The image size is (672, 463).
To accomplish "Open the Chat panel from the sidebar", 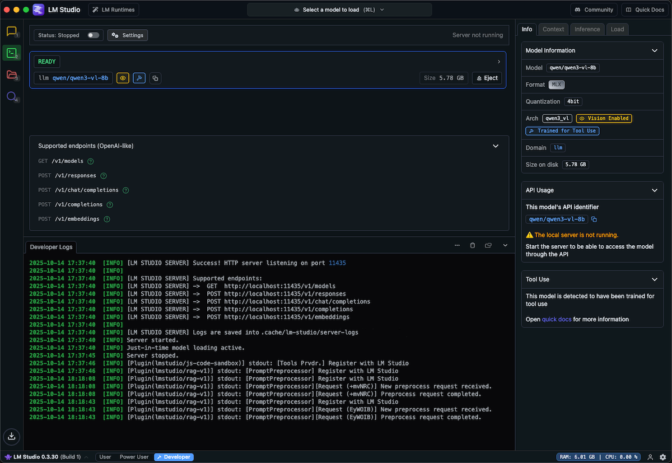I will coord(12,32).
